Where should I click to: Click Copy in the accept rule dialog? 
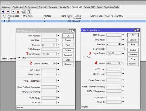[x=68, y=60]
